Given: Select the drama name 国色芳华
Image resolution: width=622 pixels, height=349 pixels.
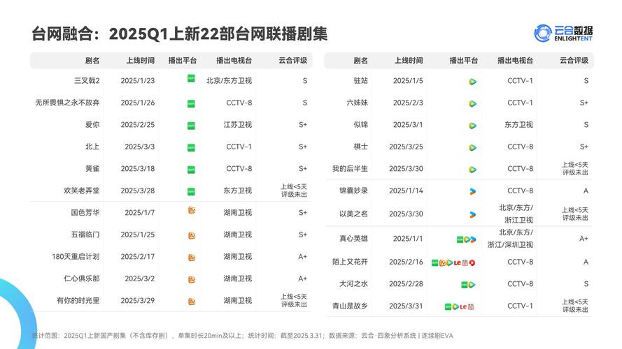Looking at the screenshot, I should click(x=85, y=213).
